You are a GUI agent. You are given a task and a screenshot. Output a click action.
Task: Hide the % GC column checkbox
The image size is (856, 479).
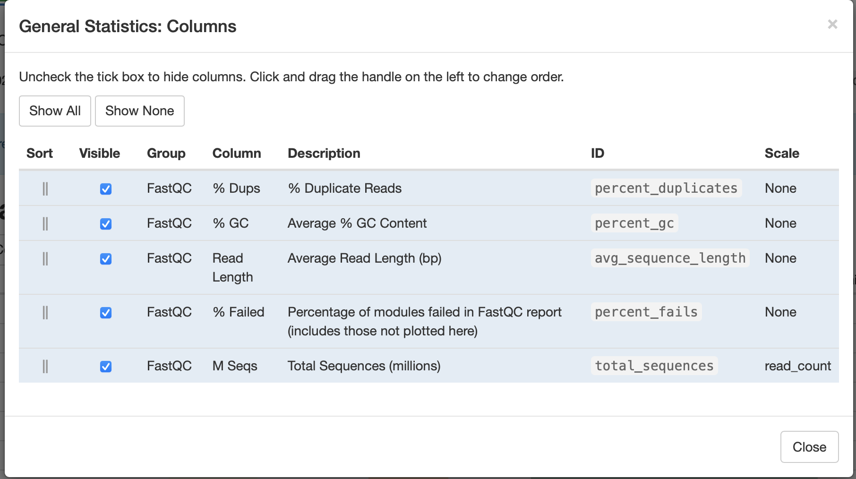106,224
